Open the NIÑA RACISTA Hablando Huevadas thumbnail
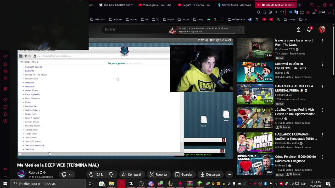Viewport: 335px width, 188px height. pos(255,142)
